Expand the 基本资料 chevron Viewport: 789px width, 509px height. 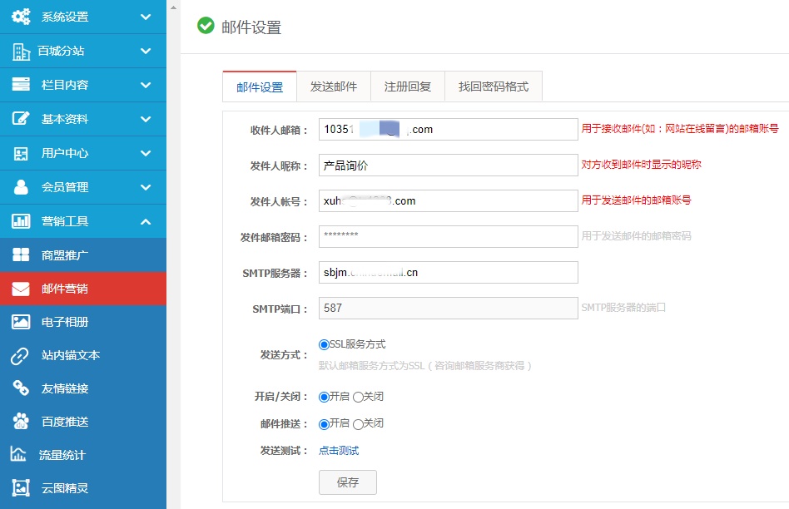tap(146, 119)
